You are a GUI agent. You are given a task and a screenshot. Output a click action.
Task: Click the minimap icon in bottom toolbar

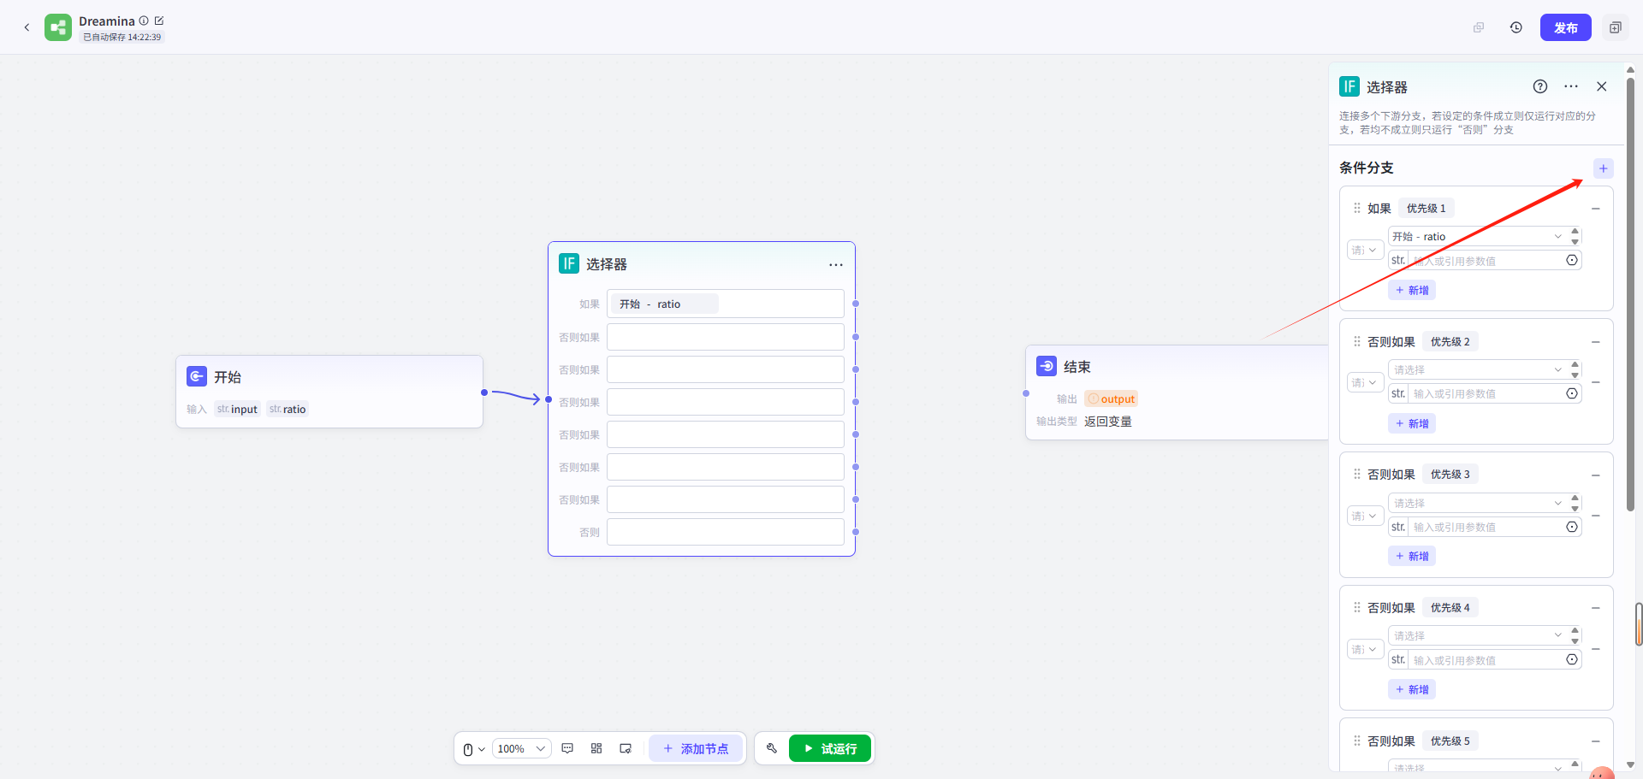click(x=626, y=748)
